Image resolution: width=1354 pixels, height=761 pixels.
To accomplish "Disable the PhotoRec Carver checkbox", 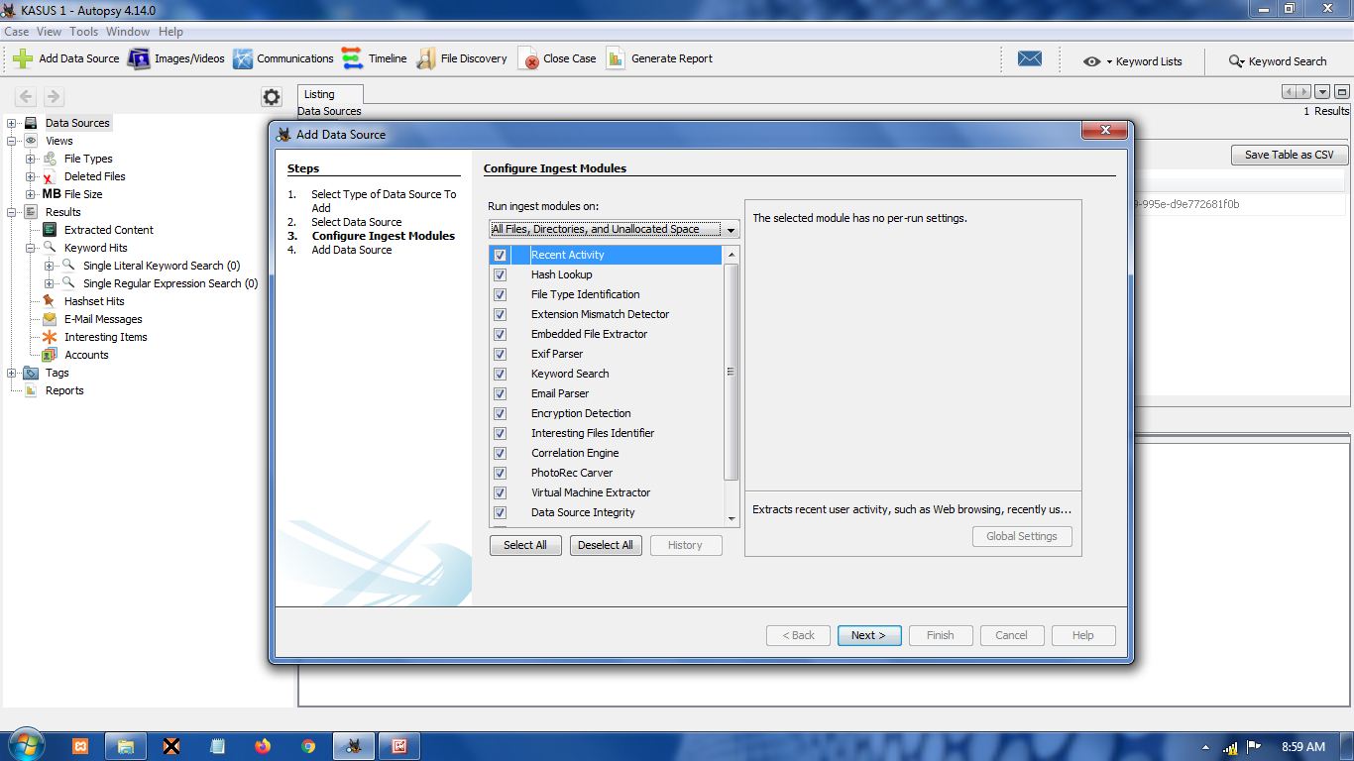I will (x=500, y=473).
